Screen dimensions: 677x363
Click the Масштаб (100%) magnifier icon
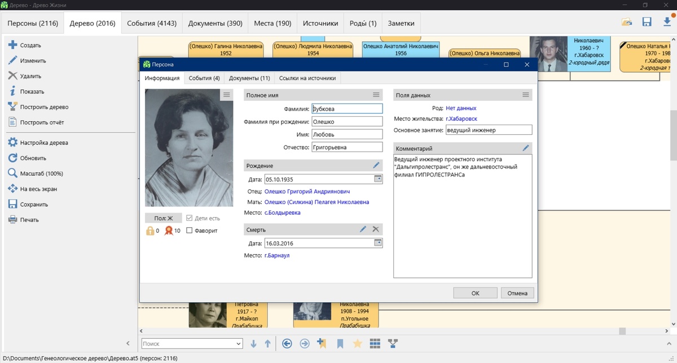(12, 174)
